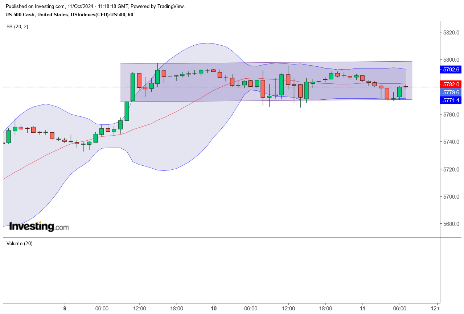The image size is (464, 314).
Task: Click the upper blue Bollinger band line
Action: [207, 44]
